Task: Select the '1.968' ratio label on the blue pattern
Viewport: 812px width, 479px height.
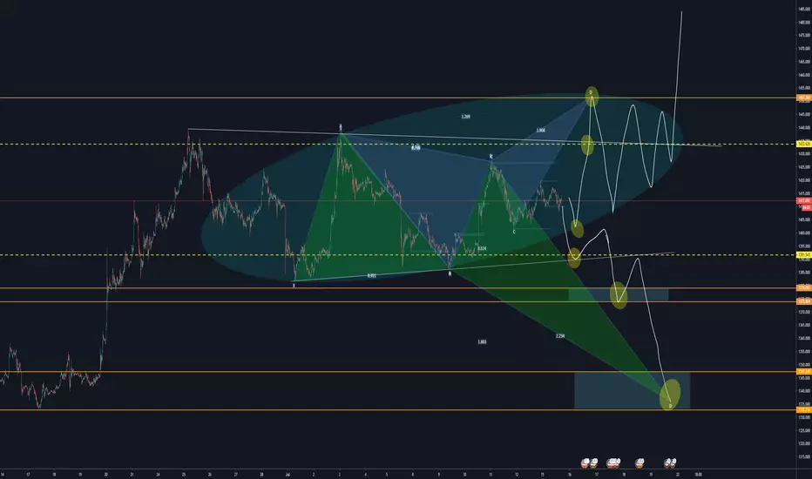Action: pyautogui.click(x=541, y=131)
